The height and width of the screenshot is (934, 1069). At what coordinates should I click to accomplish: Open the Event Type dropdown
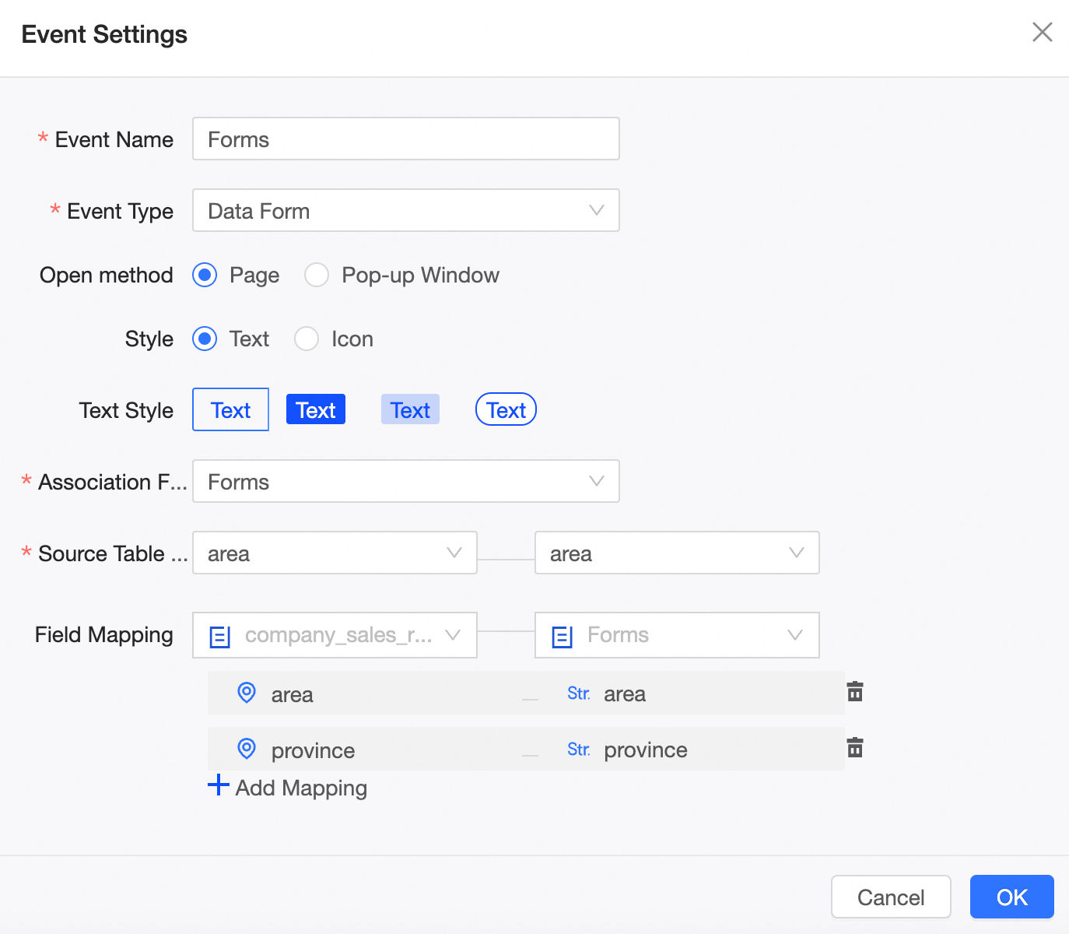pos(405,210)
